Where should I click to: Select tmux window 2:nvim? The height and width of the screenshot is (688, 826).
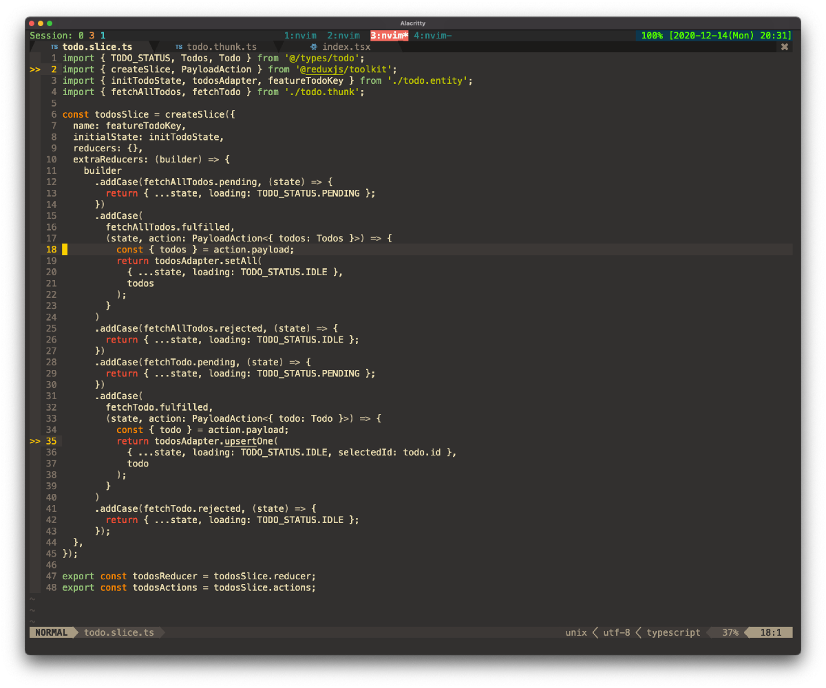[x=343, y=36]
